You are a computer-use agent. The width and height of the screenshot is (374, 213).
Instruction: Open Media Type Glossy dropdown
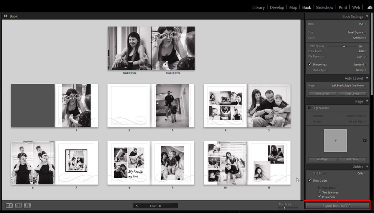361,70
